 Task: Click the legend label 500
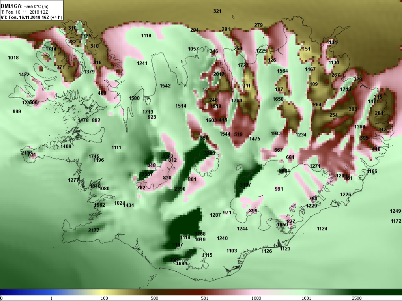coord(154,298)
